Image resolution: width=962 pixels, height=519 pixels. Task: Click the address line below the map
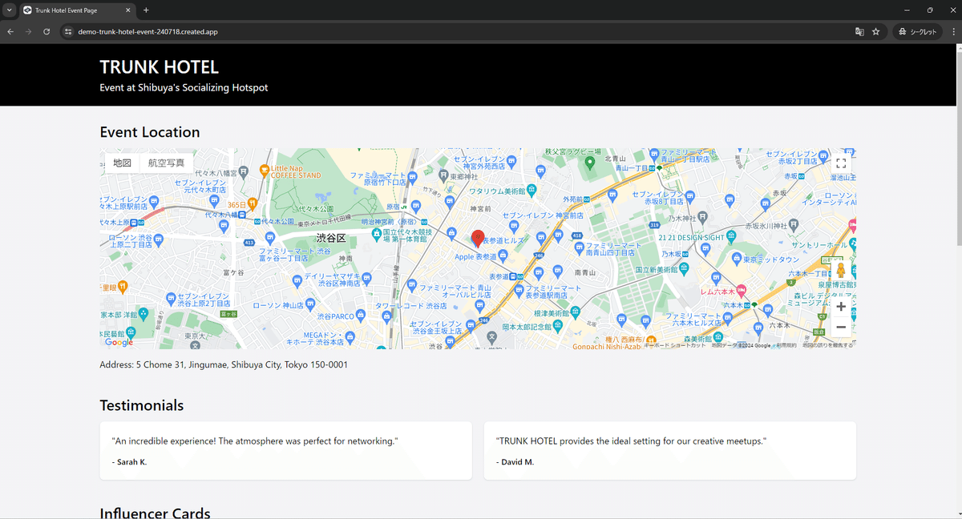coord(224,364)
